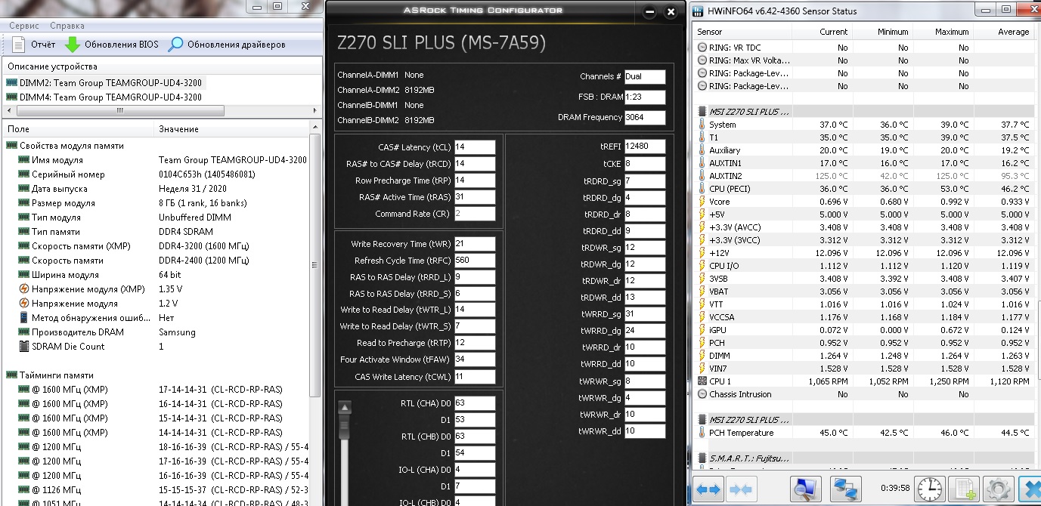Click the collapse columns arrows button in HWiNFO

click(740, 489)
